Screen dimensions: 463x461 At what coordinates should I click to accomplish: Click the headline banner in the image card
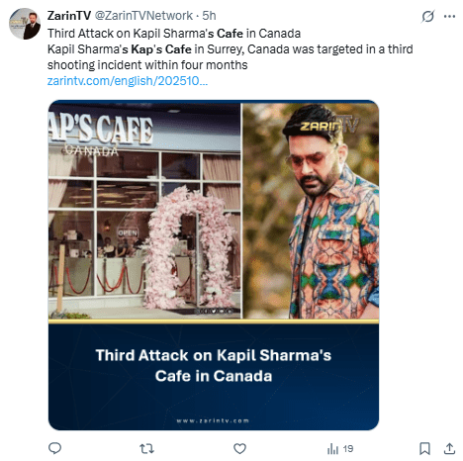click(214, 365)
